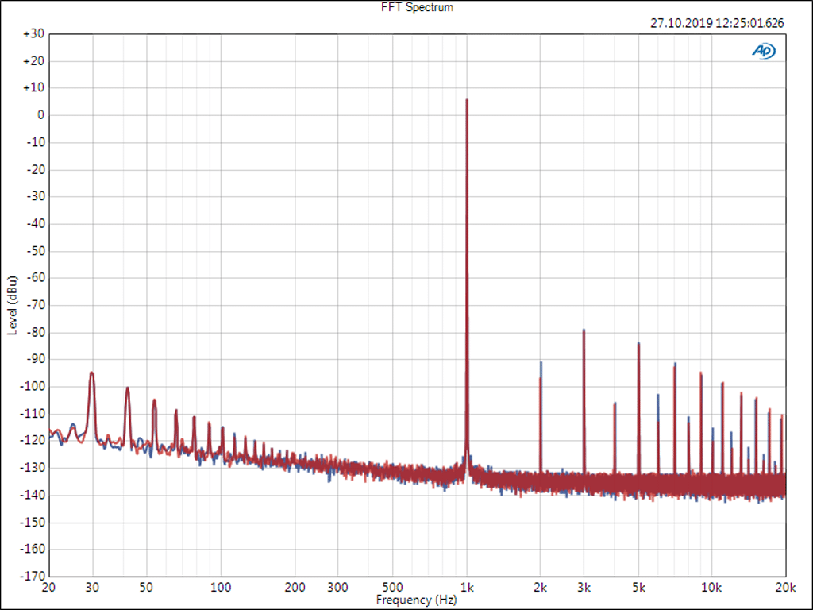Click the top of the 1 kHz fundamental peak
Image resolution: width=813 pixels, height=610 pixels.
pos(467,101)
